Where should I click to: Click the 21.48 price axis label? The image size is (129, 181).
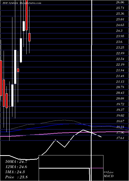120,76
